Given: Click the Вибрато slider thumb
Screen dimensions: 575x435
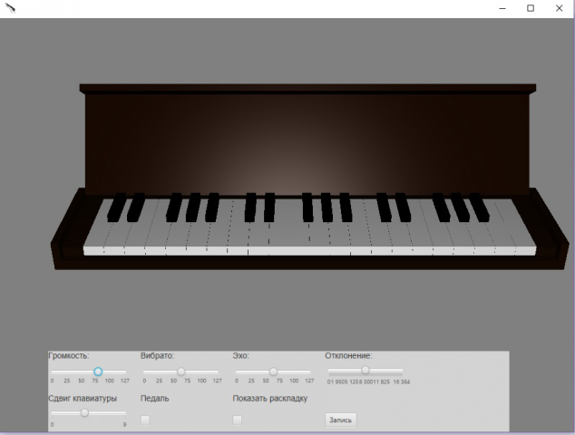Looking at the screenshot, I should coord(181,372).
